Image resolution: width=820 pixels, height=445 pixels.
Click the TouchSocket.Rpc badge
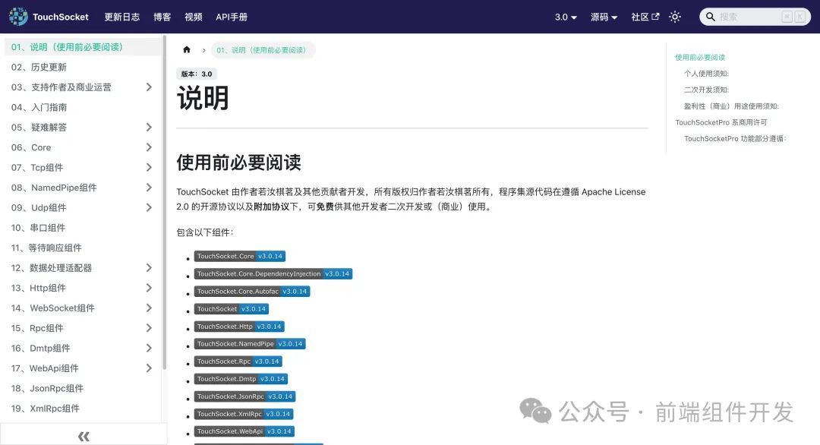coord(238,361)
